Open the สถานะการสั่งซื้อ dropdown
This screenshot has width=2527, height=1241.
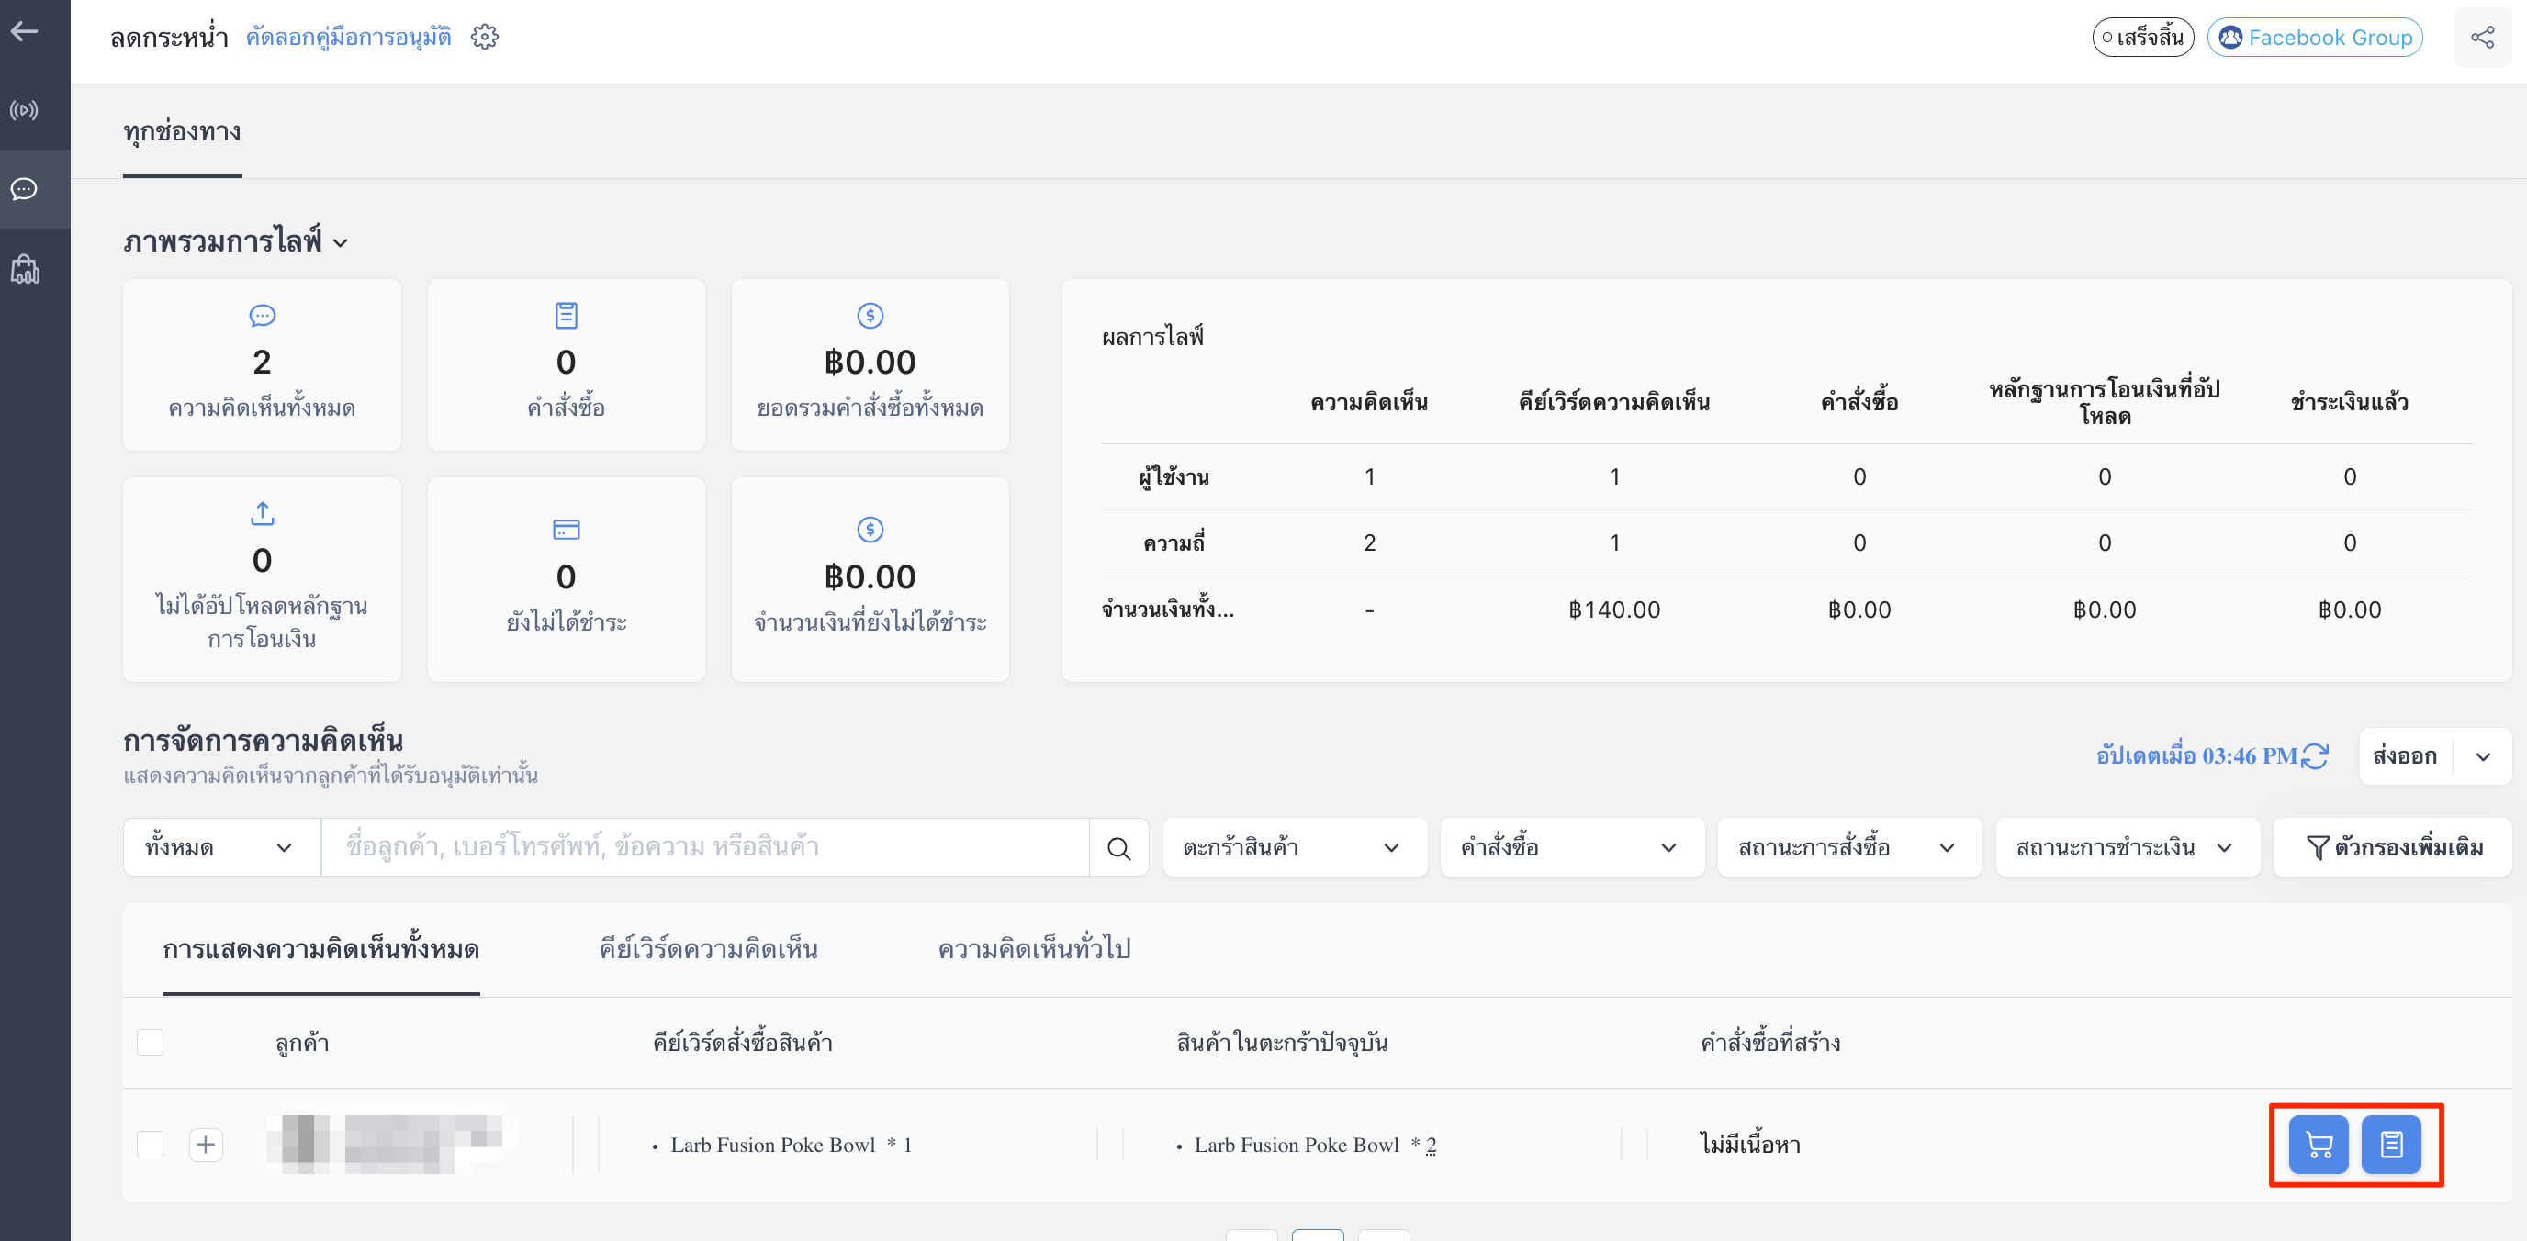point(1849,848)
